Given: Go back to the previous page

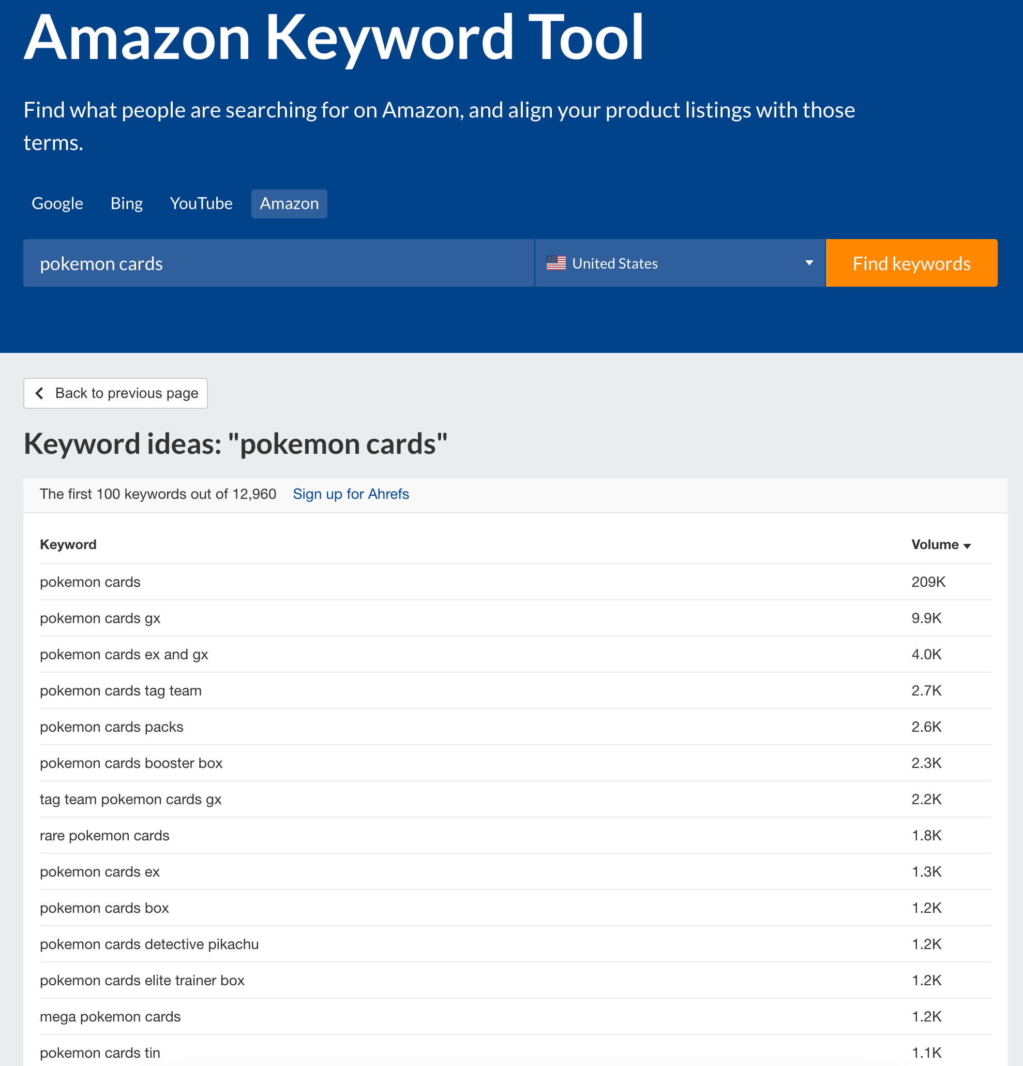Looking at the screenshot, I should pyautogui.click(x=115, y=393).
